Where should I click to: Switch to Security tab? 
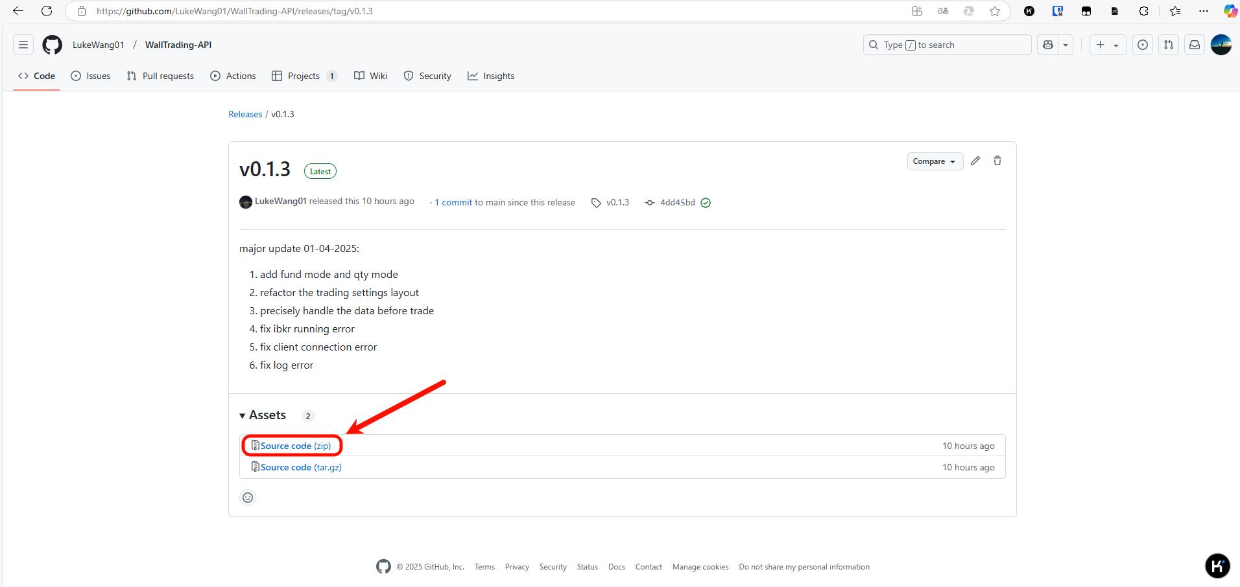pos(427,76)
